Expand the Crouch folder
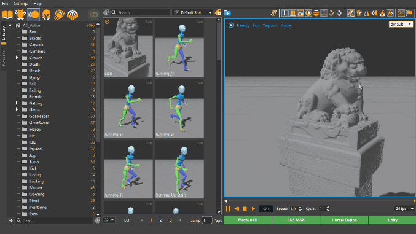Screen dimensions: 416x234 coord(17,58)
